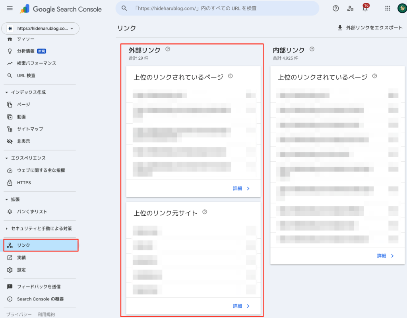This screenshot has height=318, width=407.
Task: Open 詳細 link in 内部リンク card
Action: pyautogui.click(x=386, y=256)
